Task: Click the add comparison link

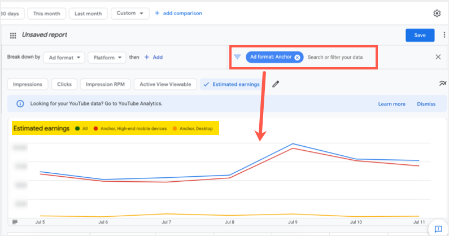Action: [182, 13]
